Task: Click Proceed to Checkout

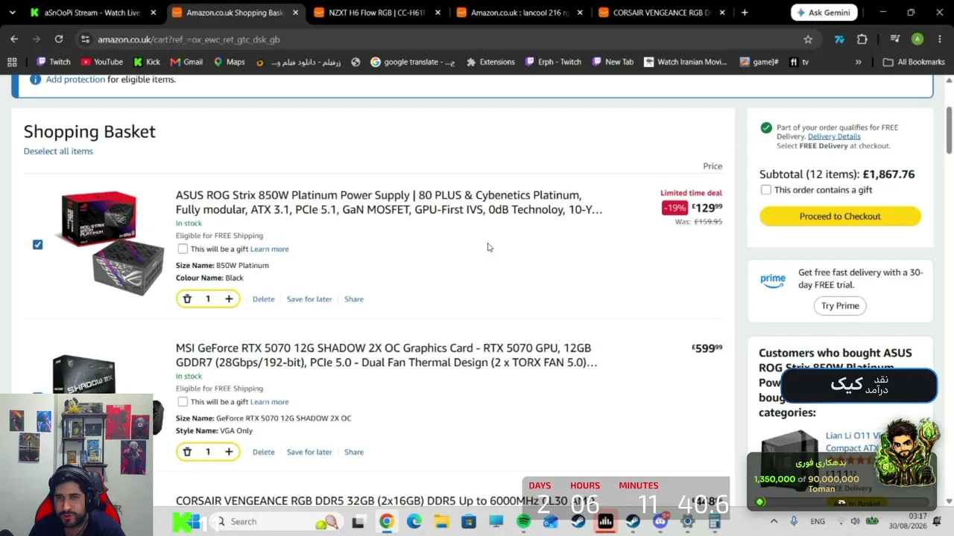Action: click(x=840, y=216)
